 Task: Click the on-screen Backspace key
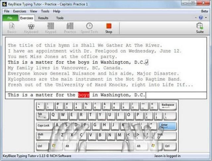coord(168,106)
